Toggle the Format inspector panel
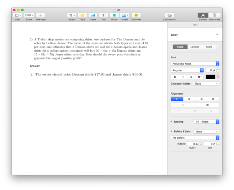 click(203, 15)
